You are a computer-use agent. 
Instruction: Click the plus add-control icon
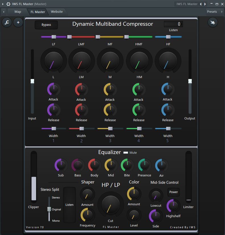pos(18,22)
